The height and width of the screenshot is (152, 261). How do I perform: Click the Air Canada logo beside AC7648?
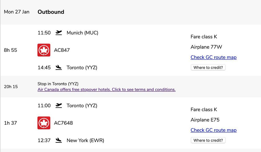[x=44, y=123]
